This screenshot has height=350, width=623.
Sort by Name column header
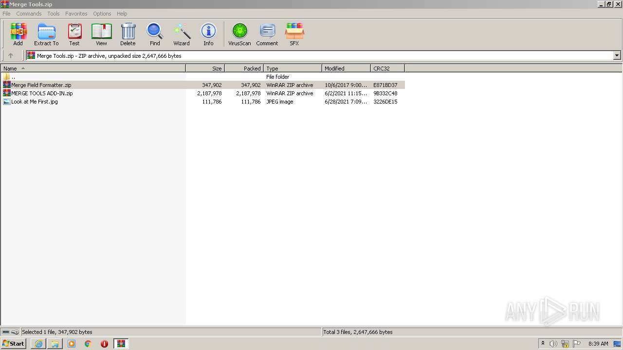(x=93, y=69)
